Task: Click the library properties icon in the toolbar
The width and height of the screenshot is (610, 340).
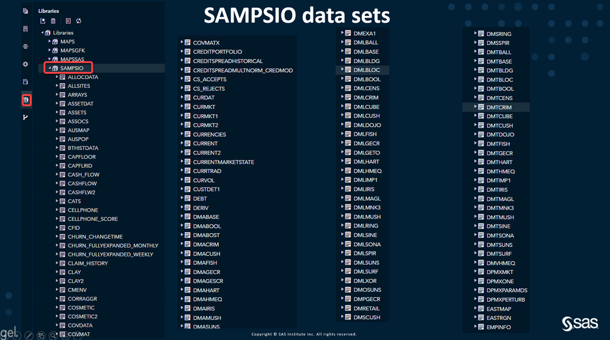Action: coord(68,21)
